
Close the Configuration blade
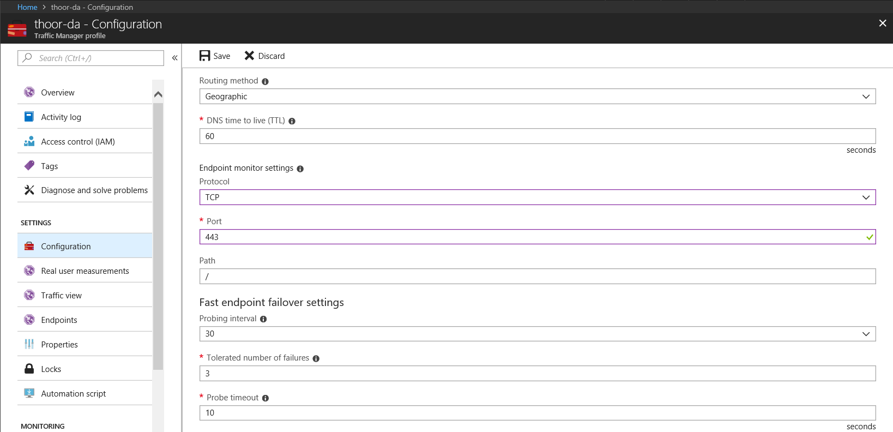883,23
